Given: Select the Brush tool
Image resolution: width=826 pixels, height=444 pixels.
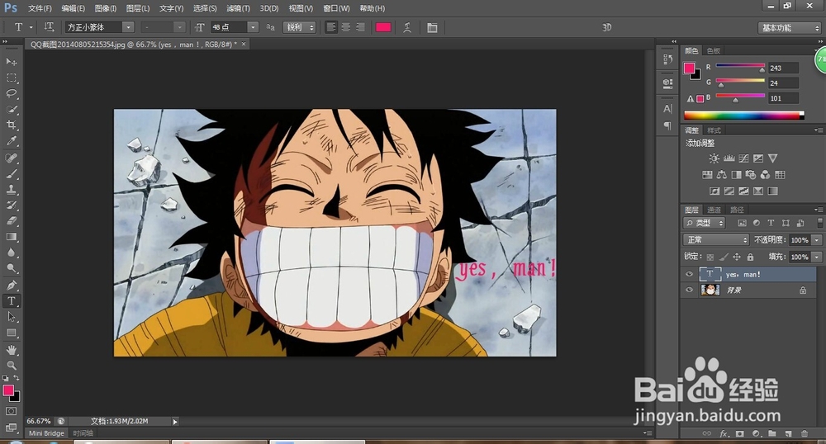Looking at the screenshot, I should (11, 174).
